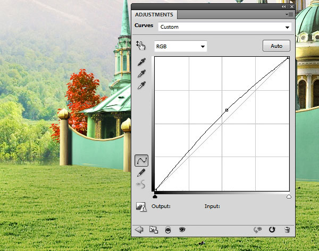This screenshot has width=319, height=251.
Task: Pick the black point eyedropper
Action: point(141,62)
